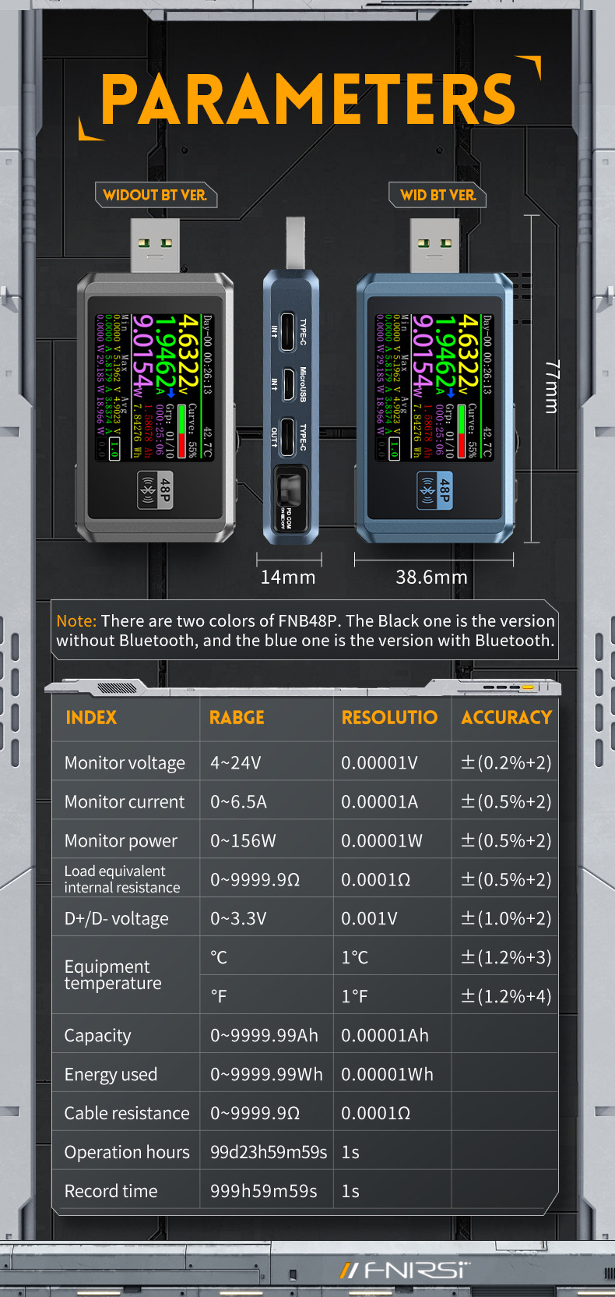Select the MicroUSB port on the side view

coord(287,383)
